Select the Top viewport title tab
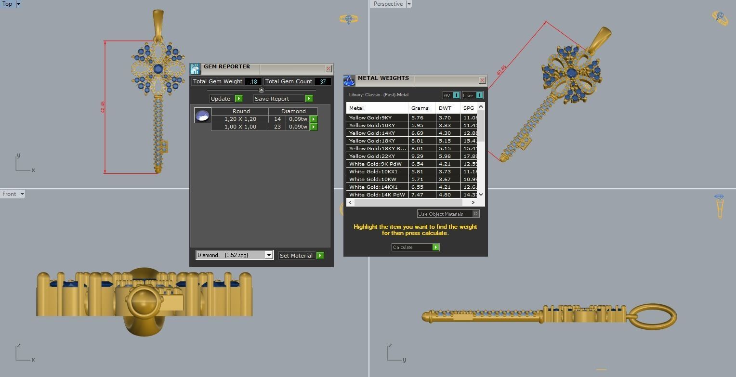Screen dimensions: 736x377 point(8,4)
